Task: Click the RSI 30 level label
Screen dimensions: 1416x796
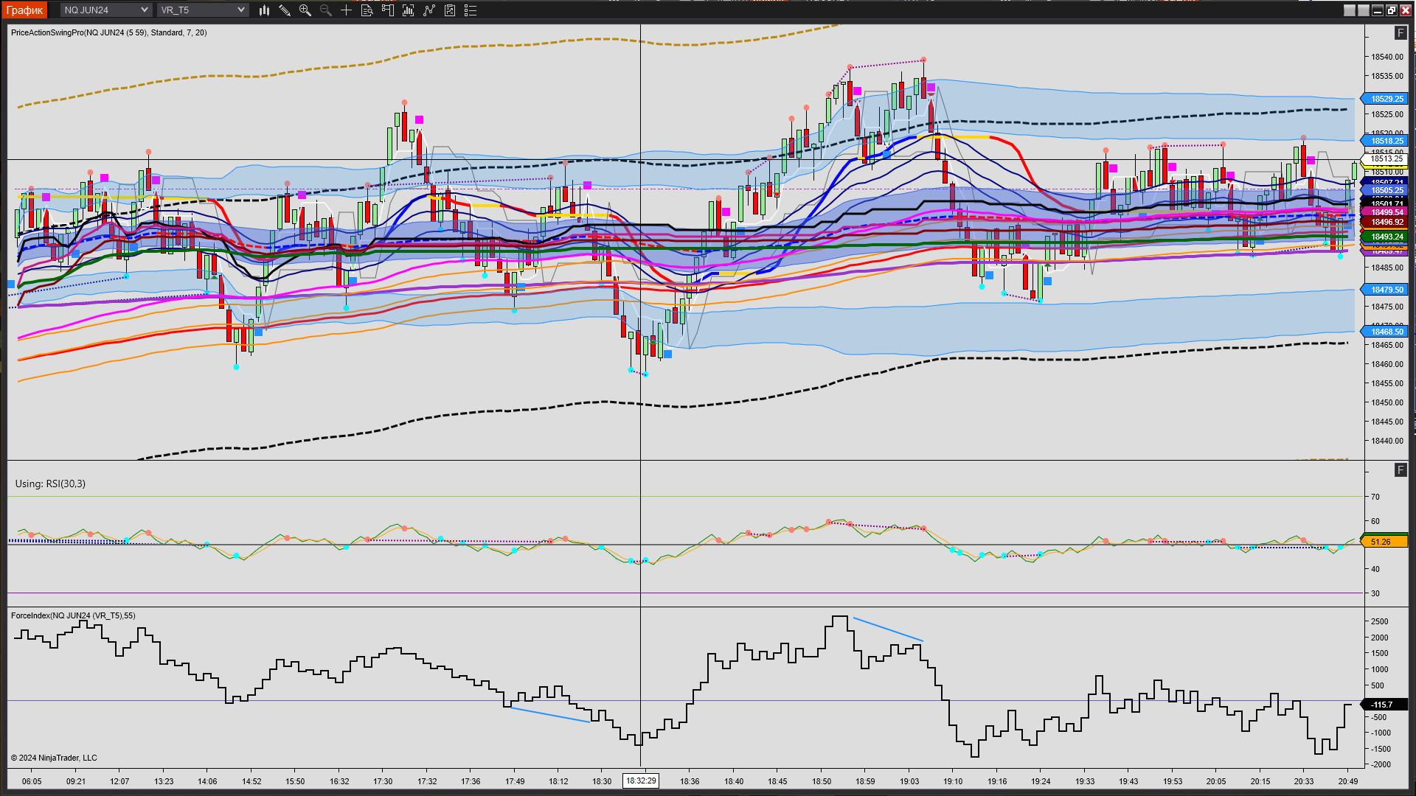Action: [1375, 593]
